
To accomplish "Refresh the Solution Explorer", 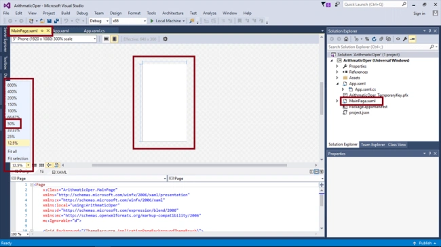I will coord(374,39).
